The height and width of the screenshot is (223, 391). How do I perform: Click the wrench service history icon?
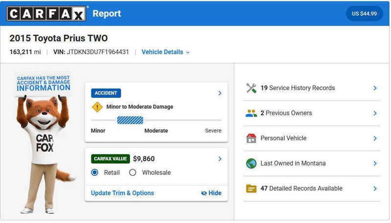click(x=251, y=88)
